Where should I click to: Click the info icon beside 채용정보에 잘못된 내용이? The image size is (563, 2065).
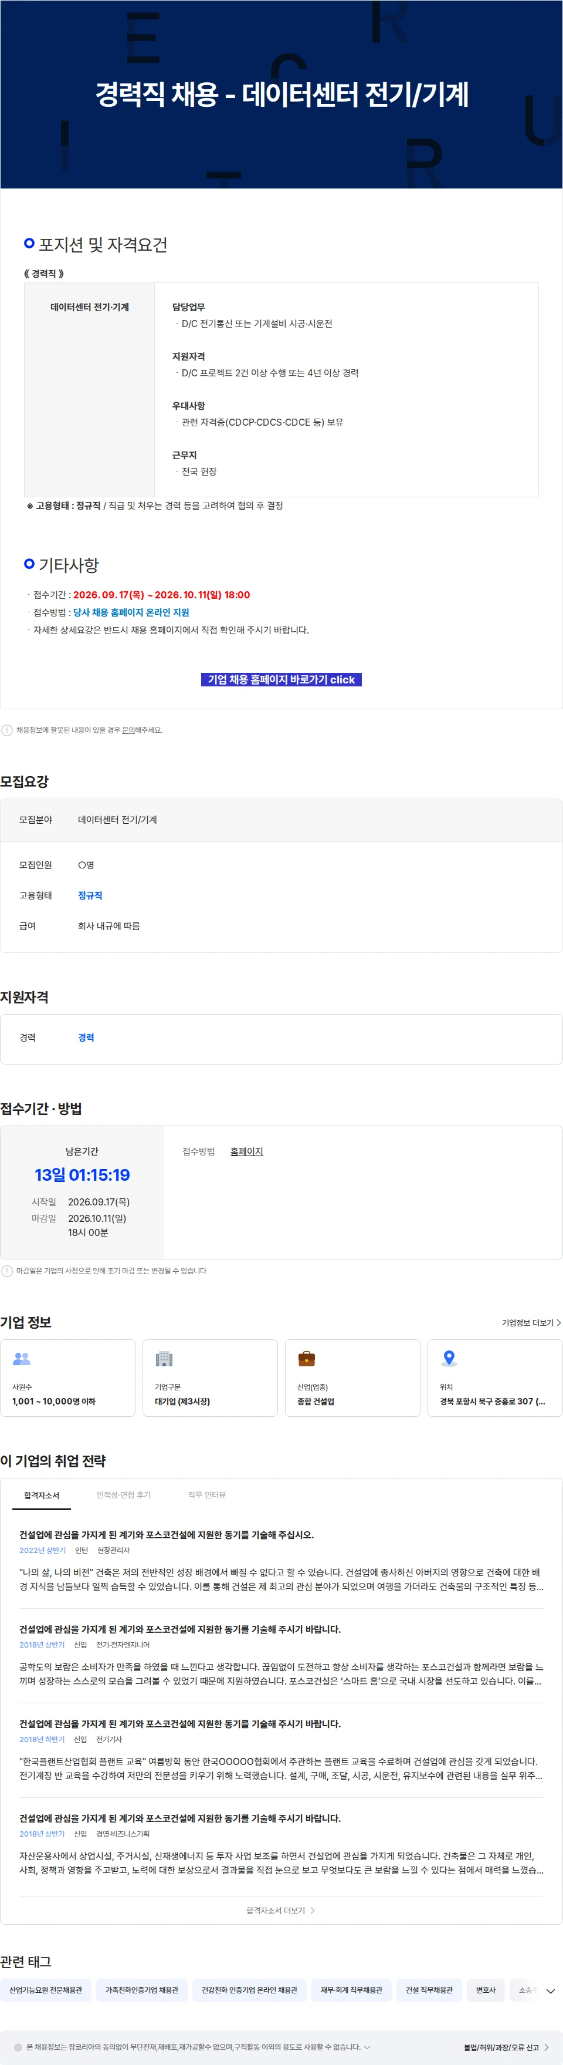click(7, 730)
